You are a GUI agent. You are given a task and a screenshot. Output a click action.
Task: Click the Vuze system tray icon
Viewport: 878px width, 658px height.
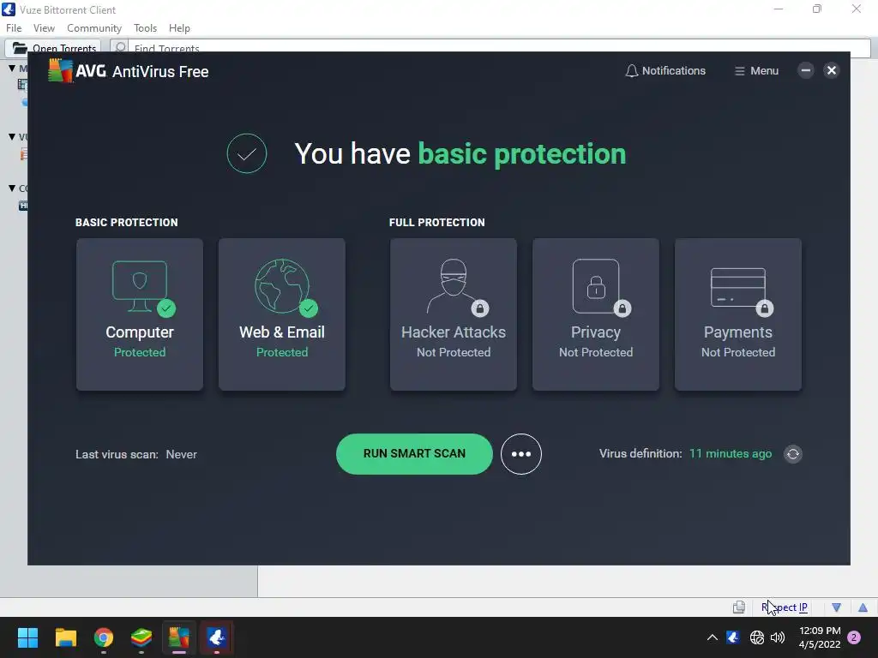[733, 637]
